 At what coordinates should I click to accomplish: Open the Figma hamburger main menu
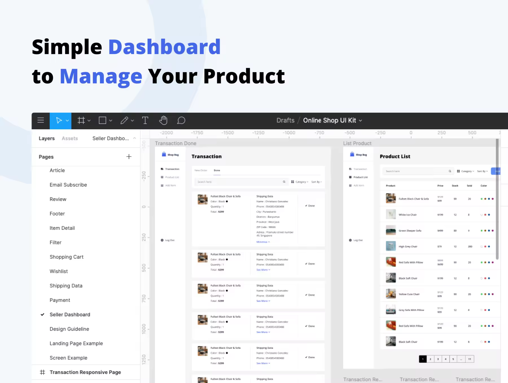click(41, 121)
